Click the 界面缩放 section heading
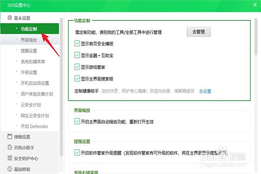 [82, 110]
